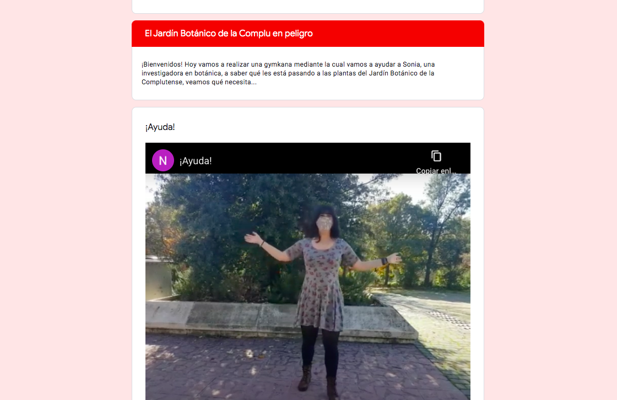Play the embedded ¡Ayuda! video

coord(308,287)
